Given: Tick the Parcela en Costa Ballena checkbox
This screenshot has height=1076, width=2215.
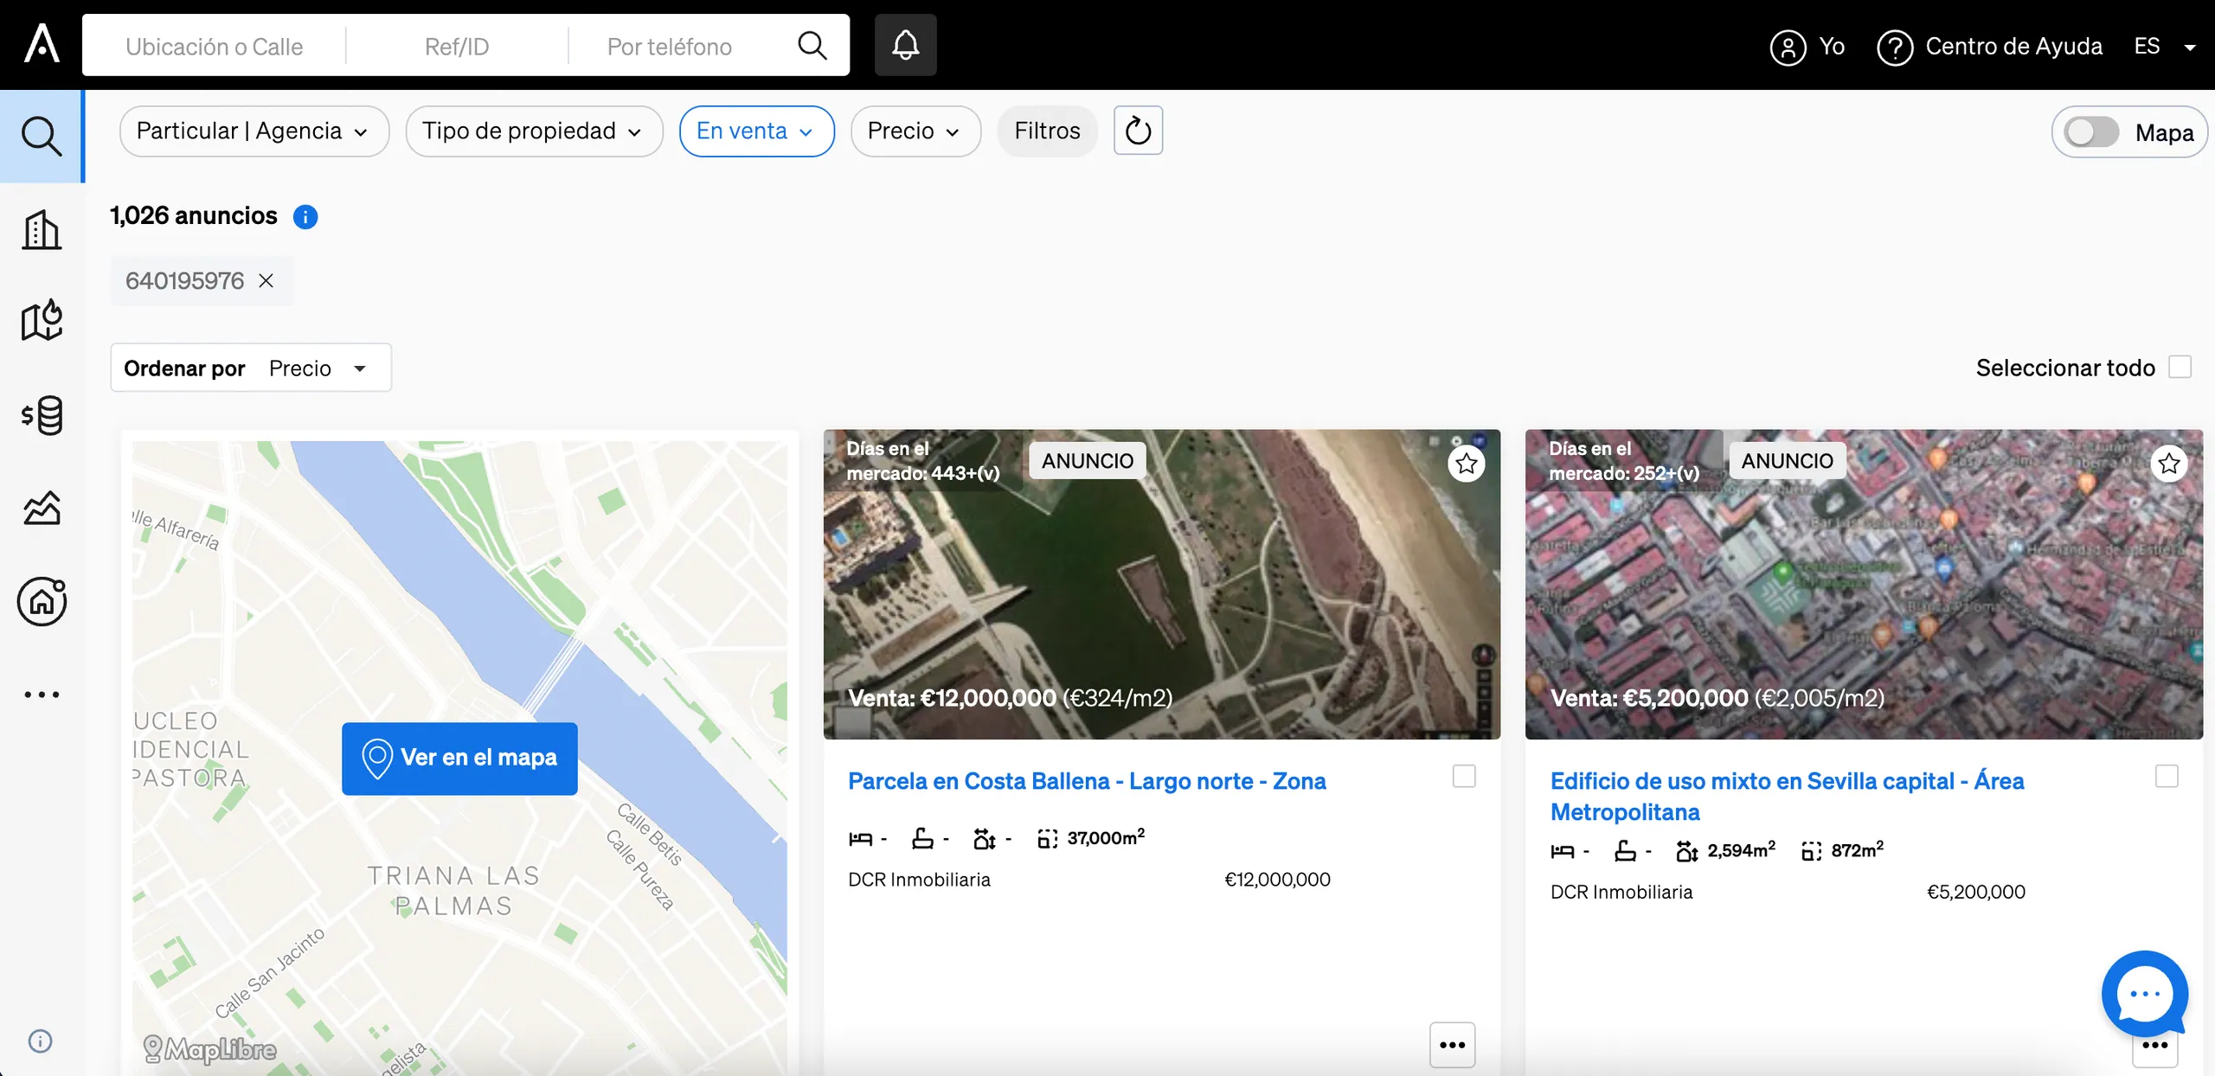Looking at the screenshot, I should [x=1464, y=776].
